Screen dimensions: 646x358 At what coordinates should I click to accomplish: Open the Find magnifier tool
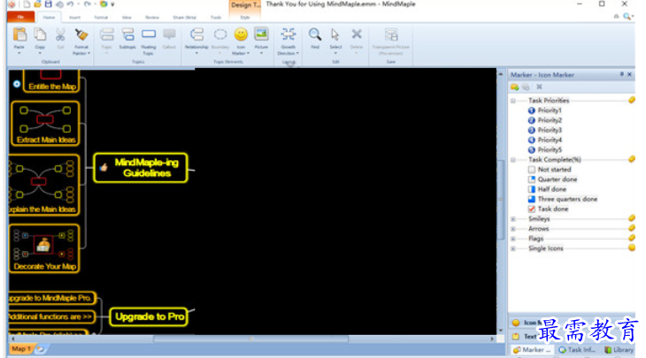[x=315, y=34]
